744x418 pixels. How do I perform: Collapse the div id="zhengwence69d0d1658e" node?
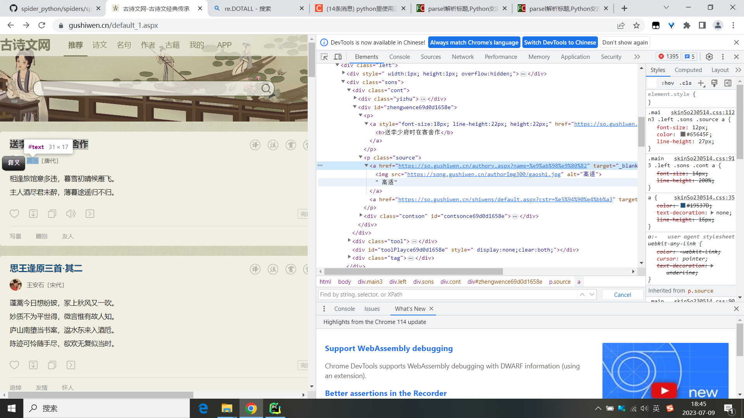pyautogui.click(x=355, y=107)
